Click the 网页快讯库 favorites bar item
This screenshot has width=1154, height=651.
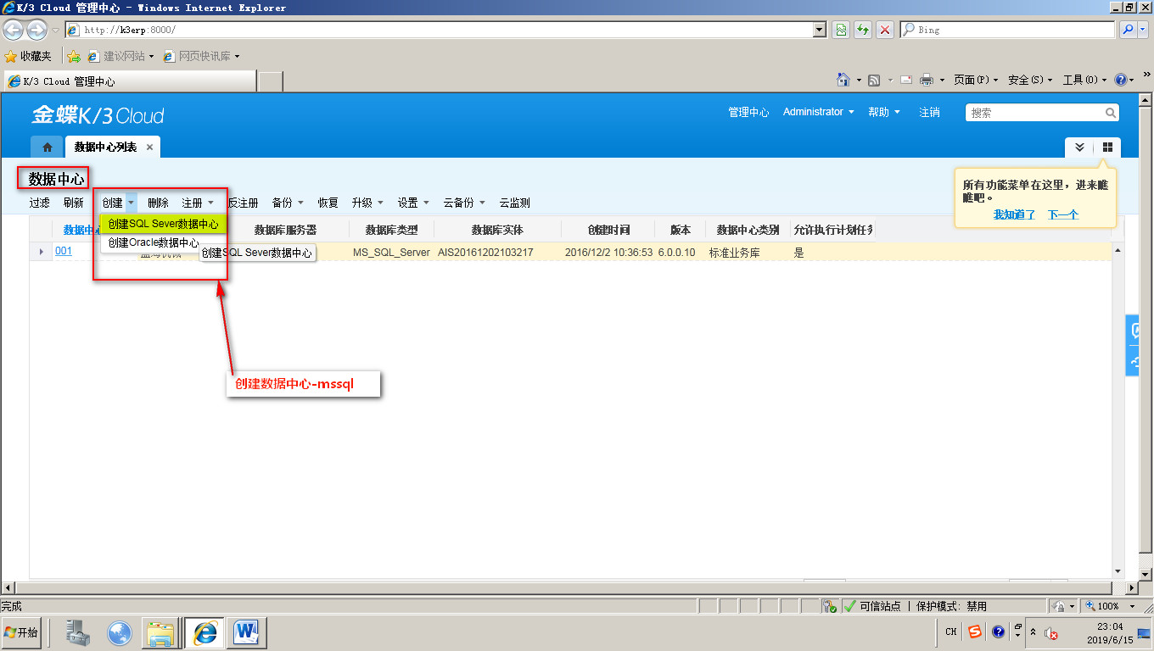pyautogui.click(x=201, y=56)
